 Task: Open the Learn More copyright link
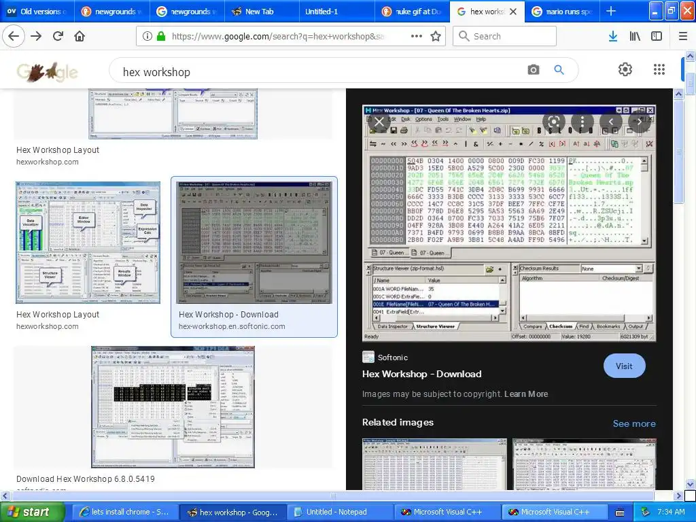(526, 394)
